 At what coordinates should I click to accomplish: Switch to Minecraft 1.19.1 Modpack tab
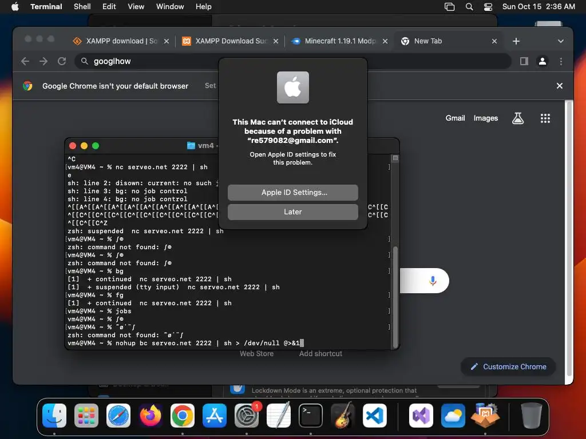pos(339,41)
